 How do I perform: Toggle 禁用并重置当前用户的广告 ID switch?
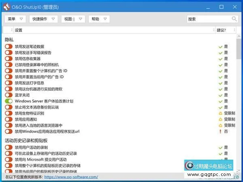pyautogui.click(x=9, y=77)
